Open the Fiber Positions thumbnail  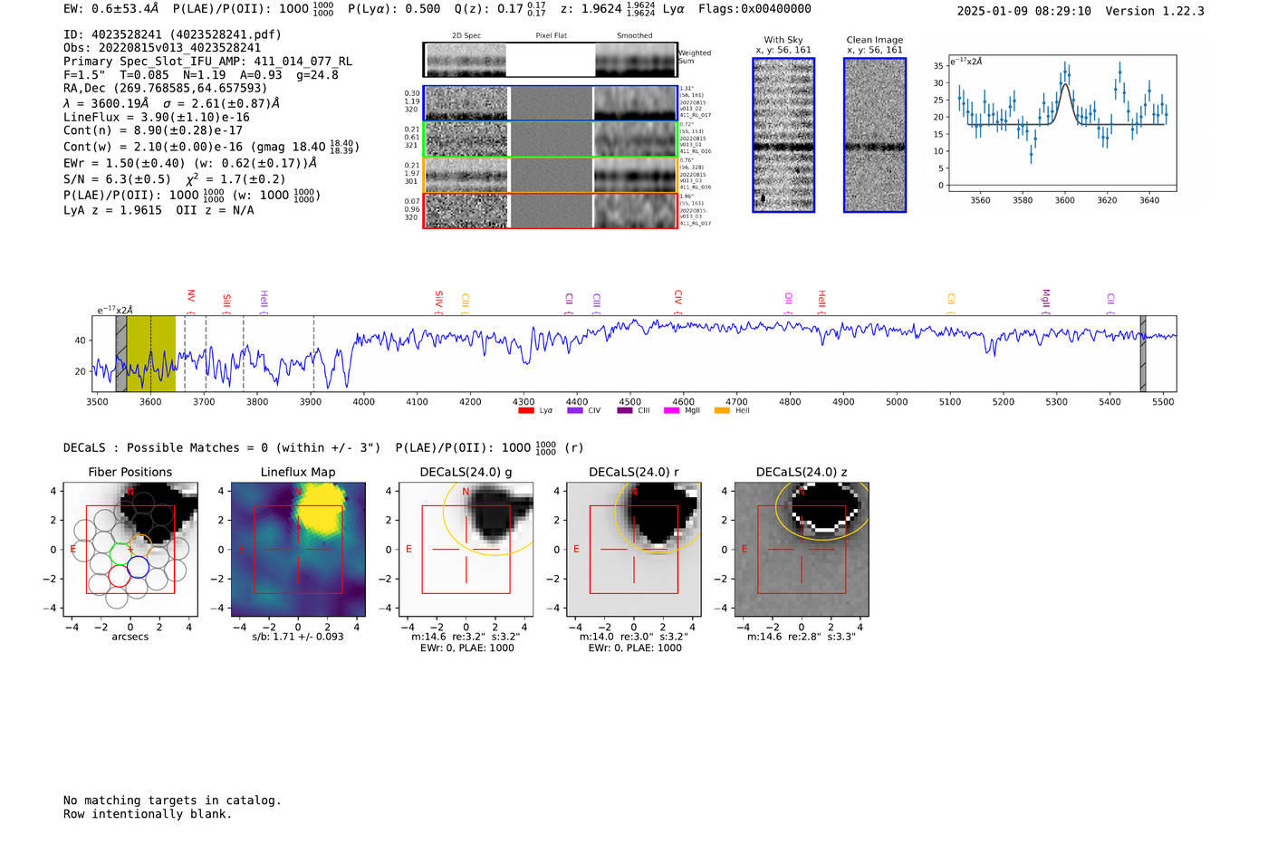click(x=130, y=550)
